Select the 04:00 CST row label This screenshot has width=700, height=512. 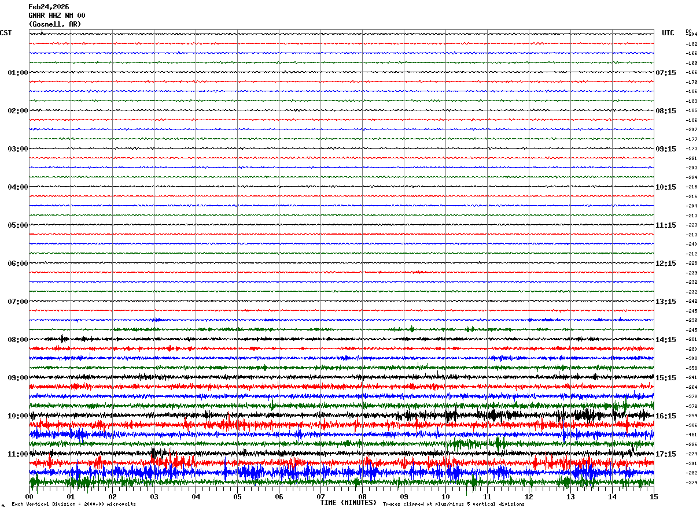(x=18, y=187)
